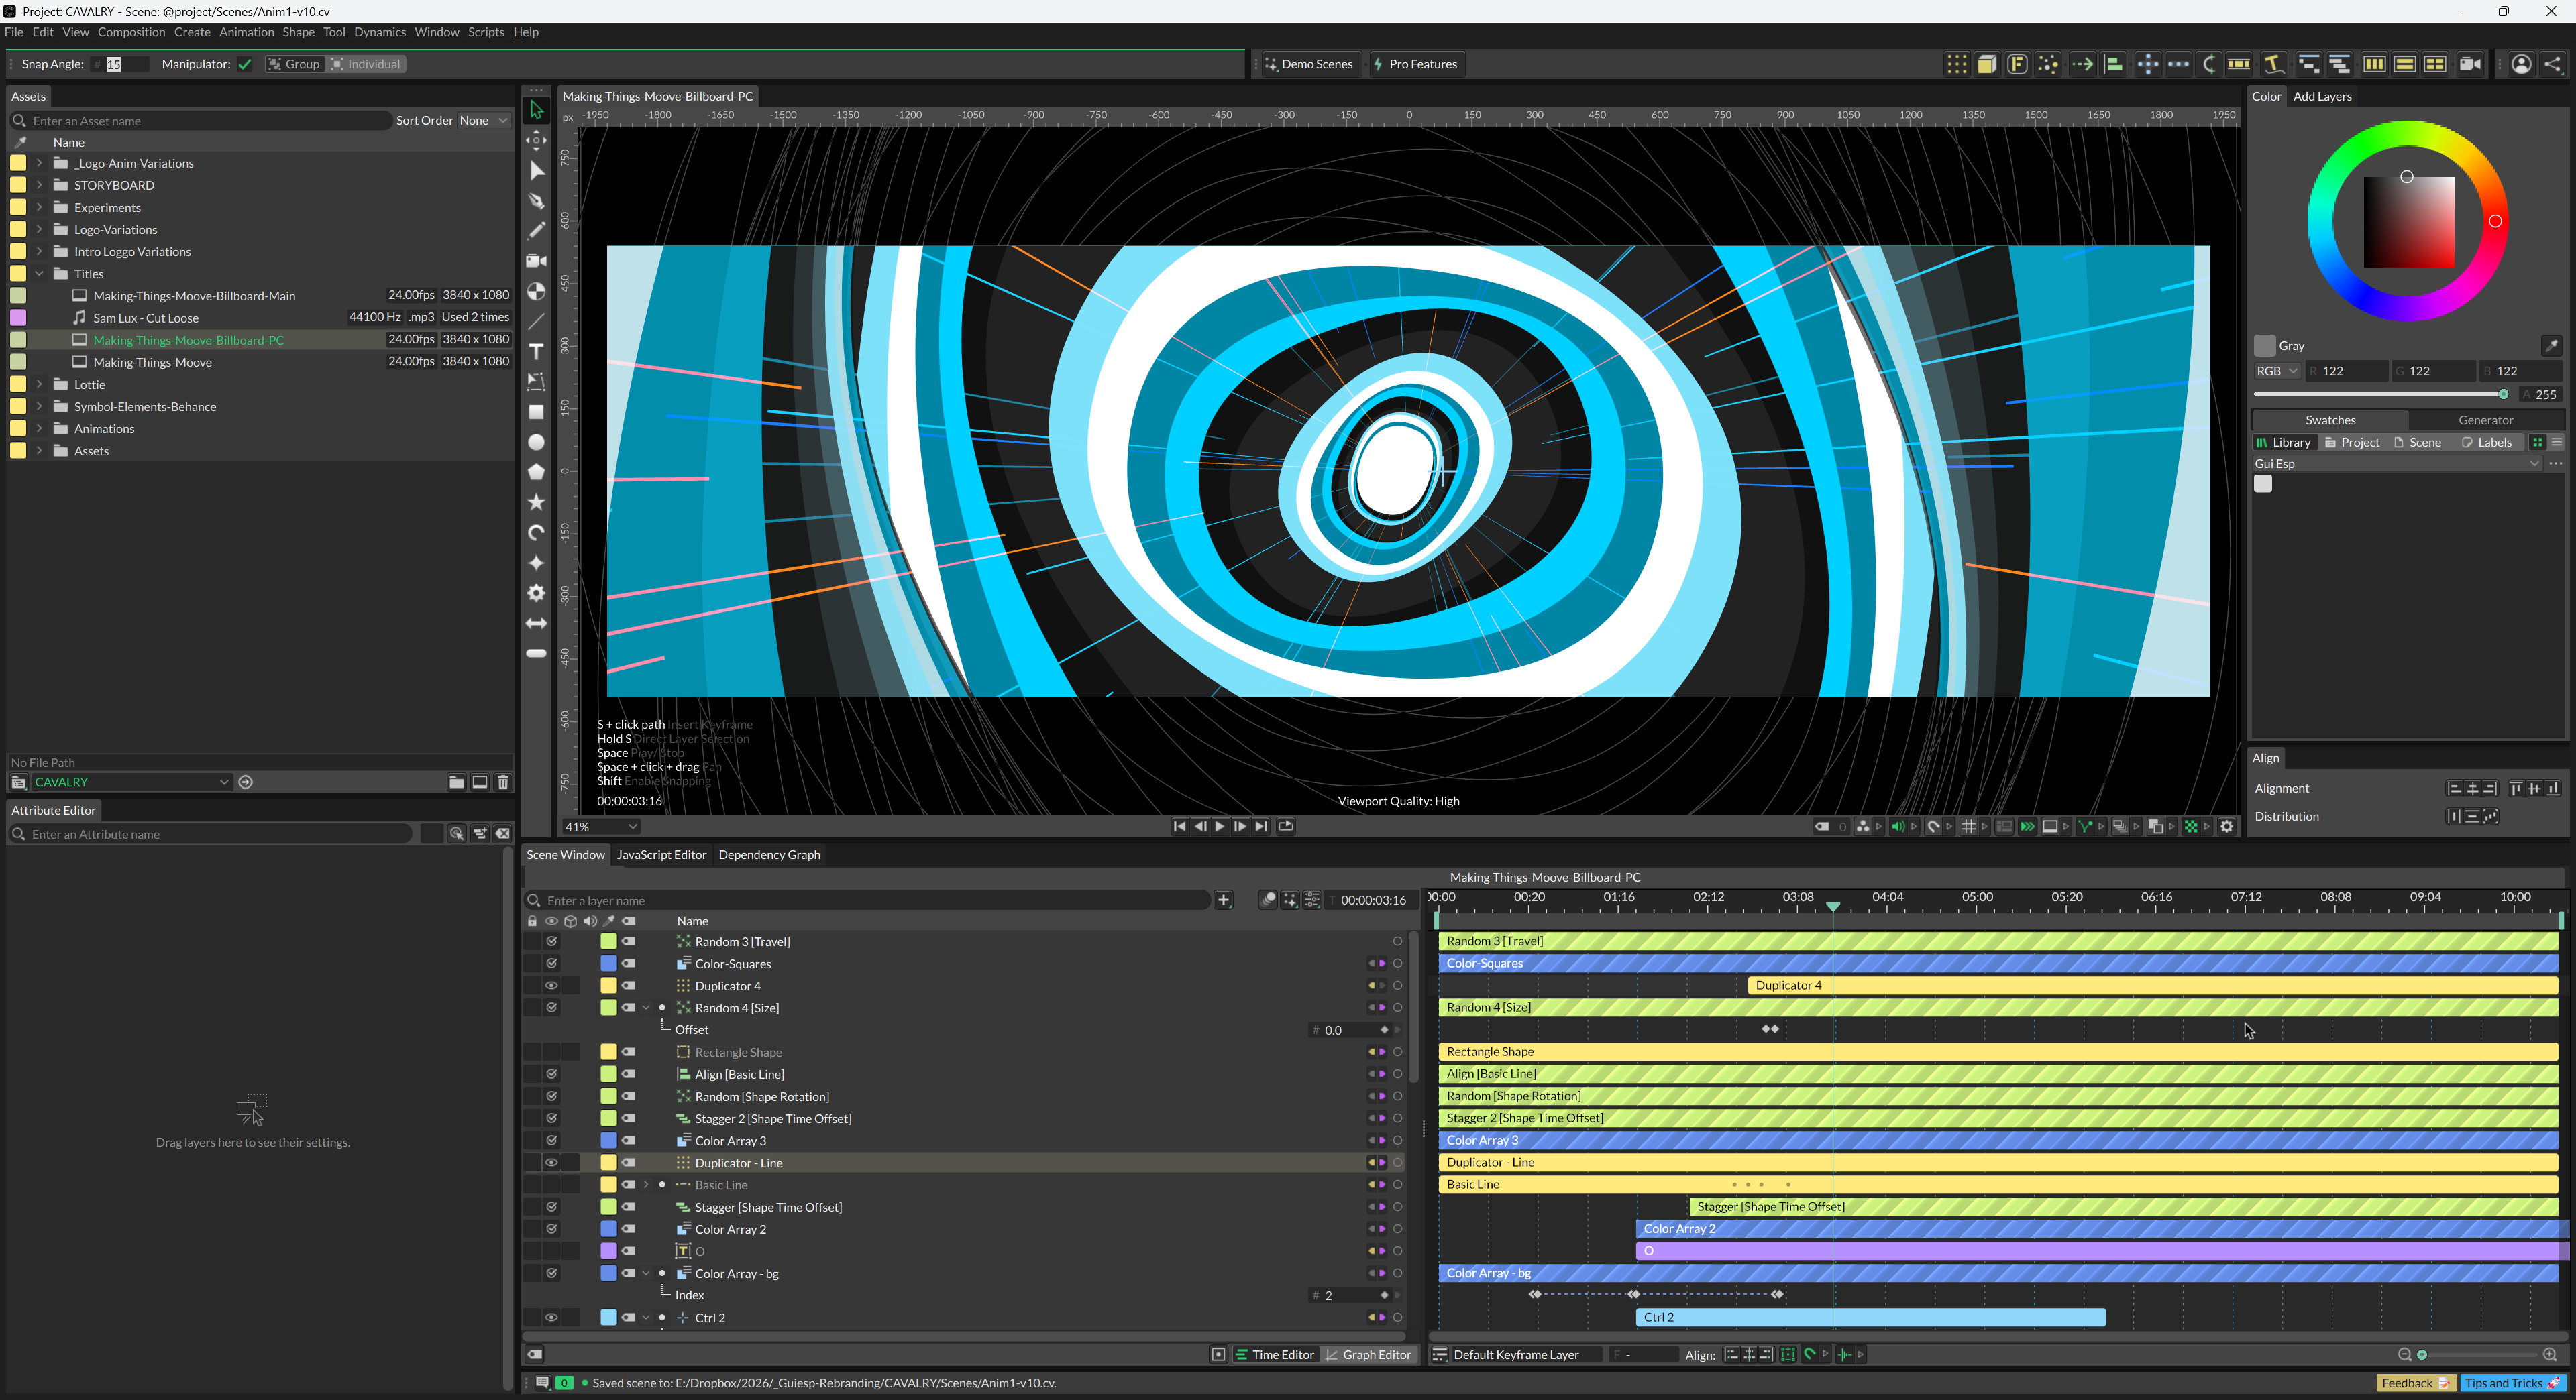Toggle visibility eye of Duplicator 4 layer

551,985
